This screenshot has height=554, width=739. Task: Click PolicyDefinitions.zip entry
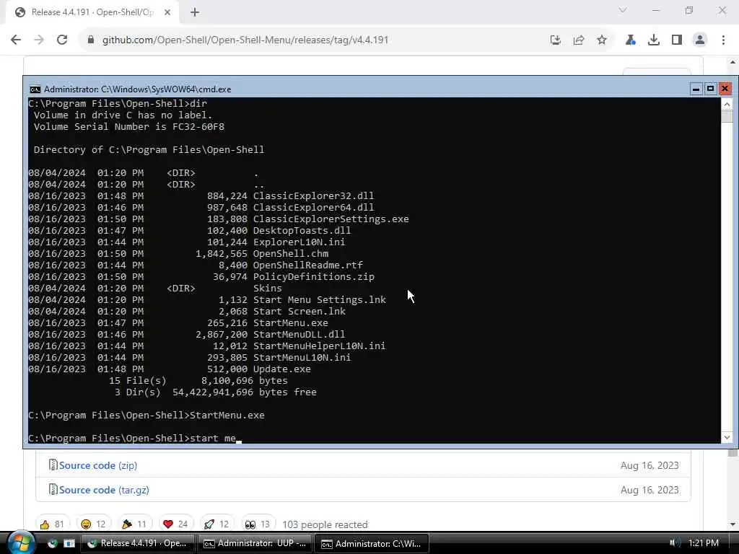coord(313,277)
